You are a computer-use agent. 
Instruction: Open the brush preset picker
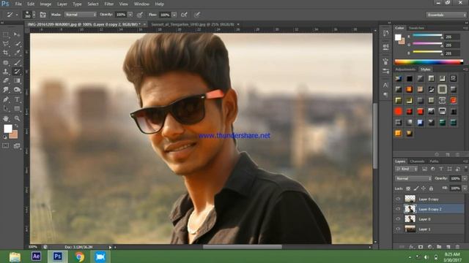[29, 15]
